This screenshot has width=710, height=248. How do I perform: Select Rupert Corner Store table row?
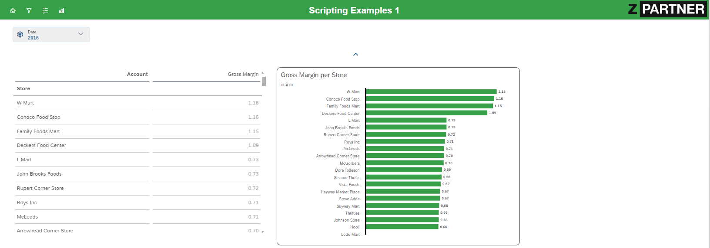tap(138, 188)
